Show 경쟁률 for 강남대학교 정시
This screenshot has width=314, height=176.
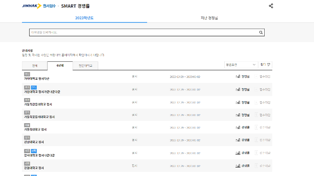tap(243, 140)
